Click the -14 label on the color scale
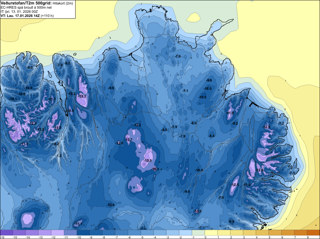 [x=27, y=237]
